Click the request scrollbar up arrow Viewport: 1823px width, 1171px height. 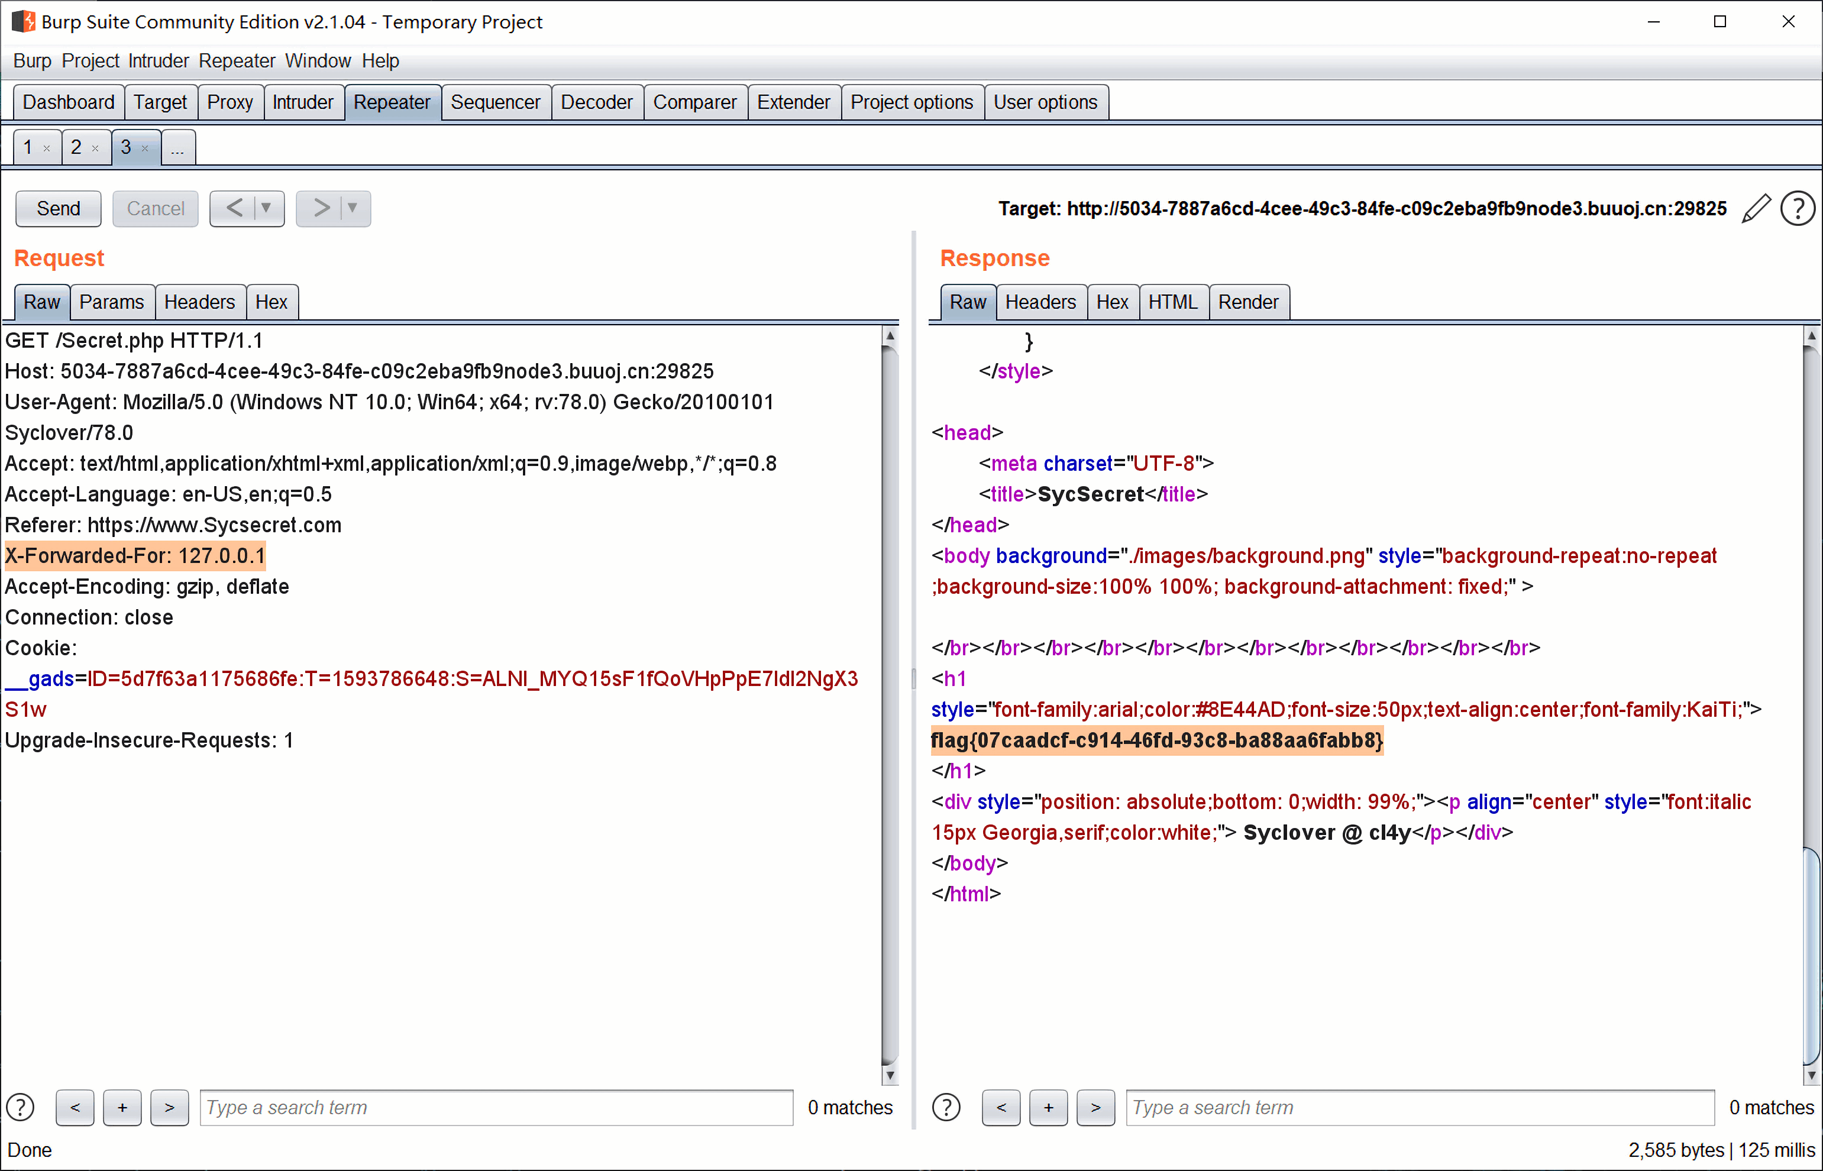coord(890,335)
